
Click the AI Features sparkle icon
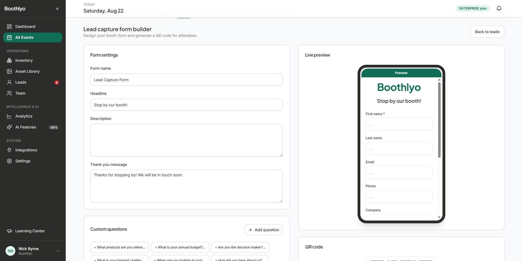pyautogui.click(x=9, y=127)
